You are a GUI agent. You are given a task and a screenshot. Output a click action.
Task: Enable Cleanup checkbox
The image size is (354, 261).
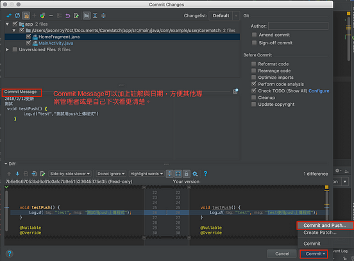point(254,97)
